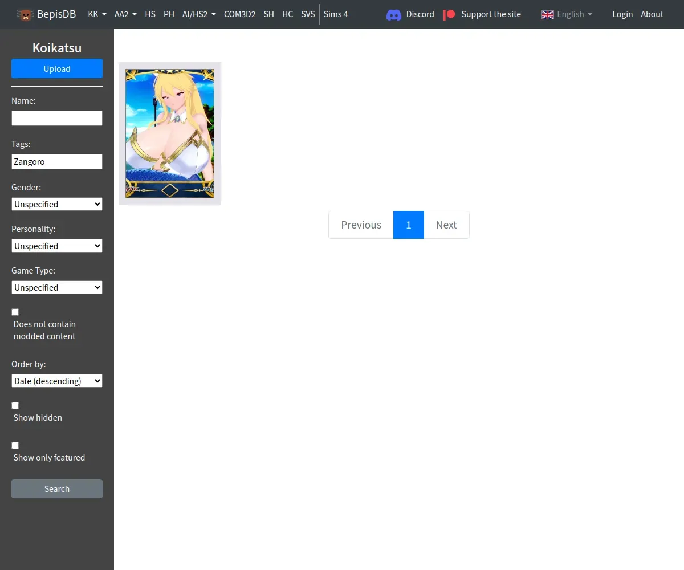Click the BepisDB logo icon

pyautogui.click(x=25, y=14)
